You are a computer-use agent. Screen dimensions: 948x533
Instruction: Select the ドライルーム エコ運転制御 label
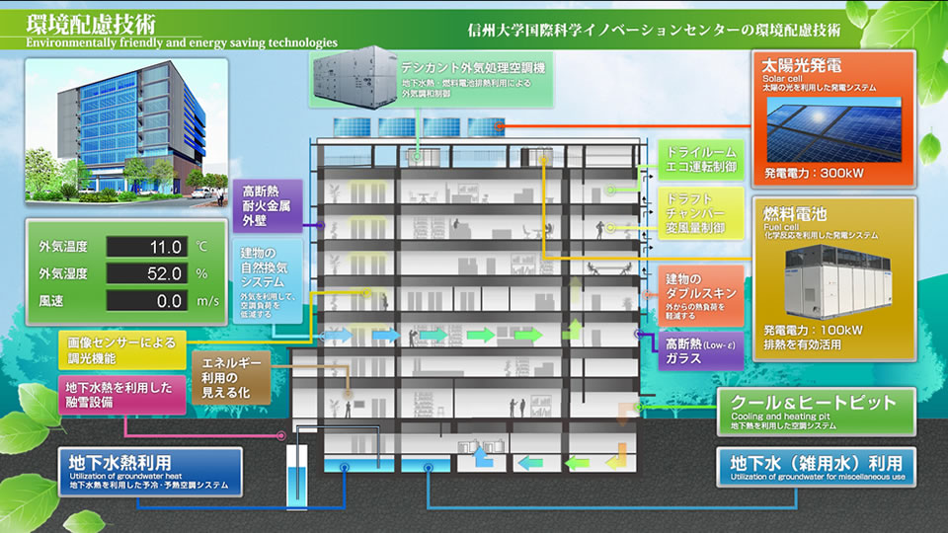[x=701, y=160]
